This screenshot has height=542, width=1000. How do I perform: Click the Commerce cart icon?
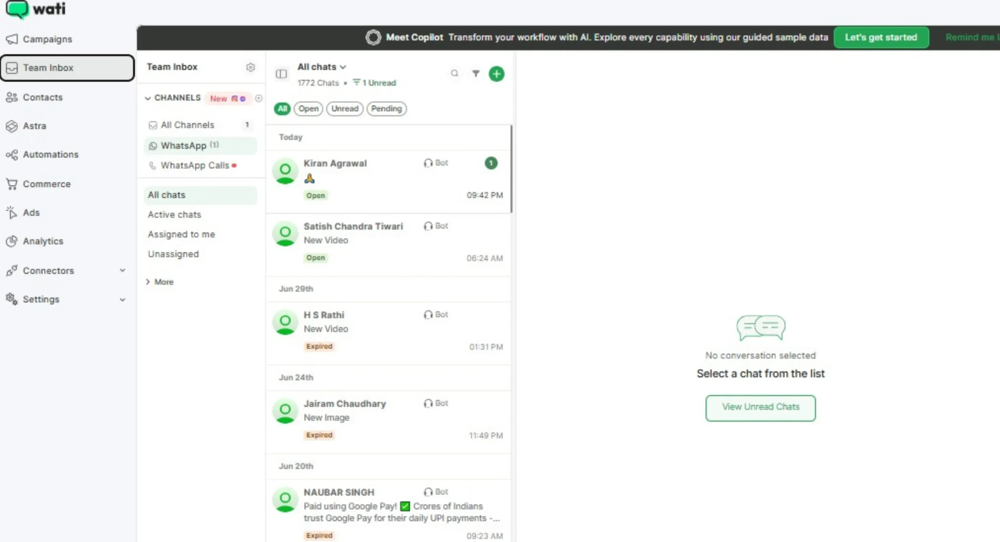coord(12,184)
